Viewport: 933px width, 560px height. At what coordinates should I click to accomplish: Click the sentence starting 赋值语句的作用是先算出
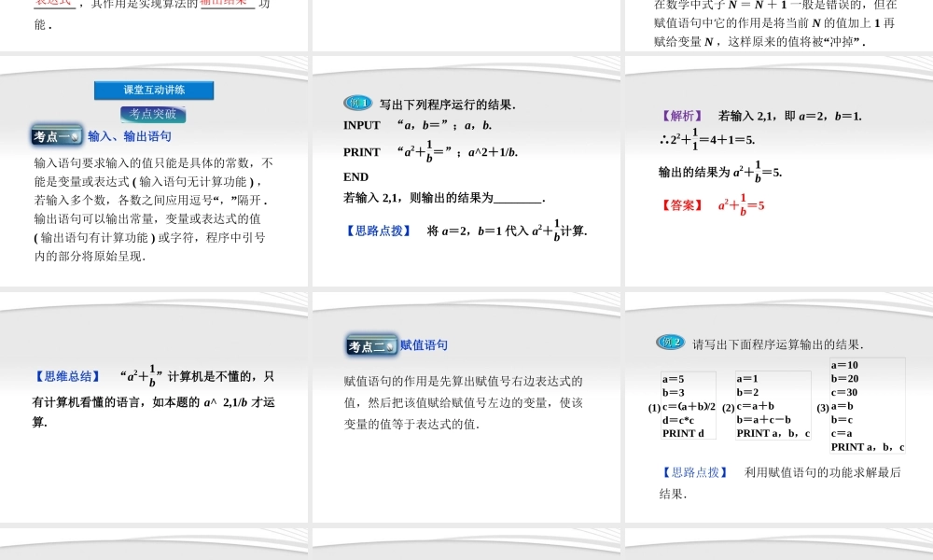(464, 403)
